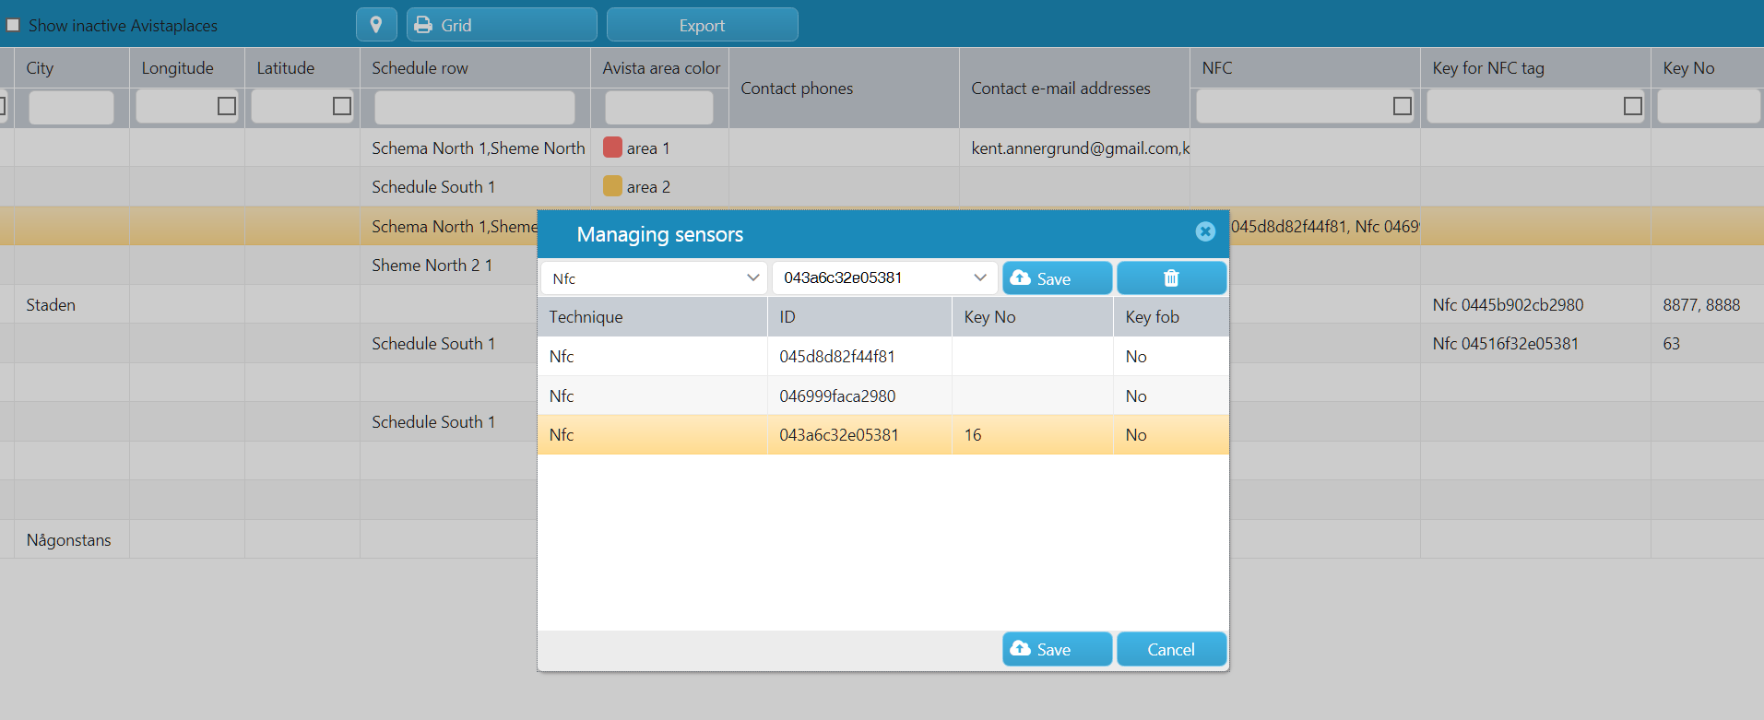Image resolution: width=1764 pixels, height=720 pixels.
Task: Click the Latitude column header
Action: [302, 68]
